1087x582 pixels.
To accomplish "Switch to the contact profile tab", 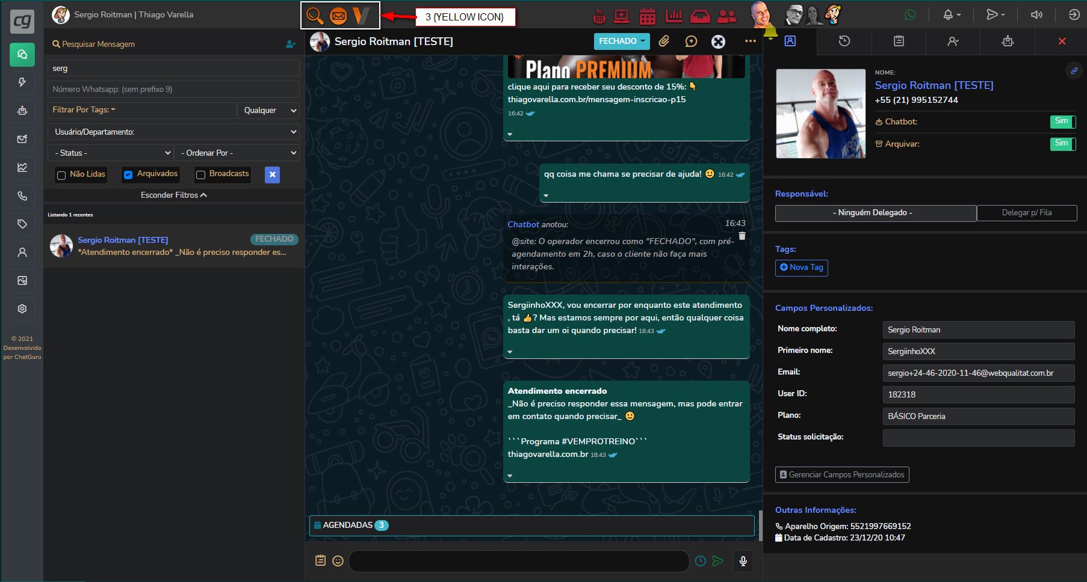I will (790, 41).
